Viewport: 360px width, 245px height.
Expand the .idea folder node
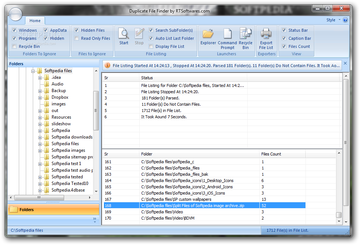(x=40, y=78)
